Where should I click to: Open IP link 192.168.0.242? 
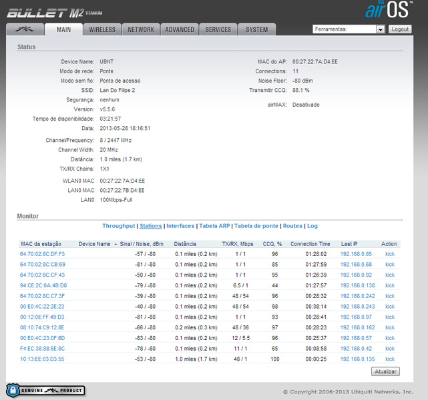[358, 296]
